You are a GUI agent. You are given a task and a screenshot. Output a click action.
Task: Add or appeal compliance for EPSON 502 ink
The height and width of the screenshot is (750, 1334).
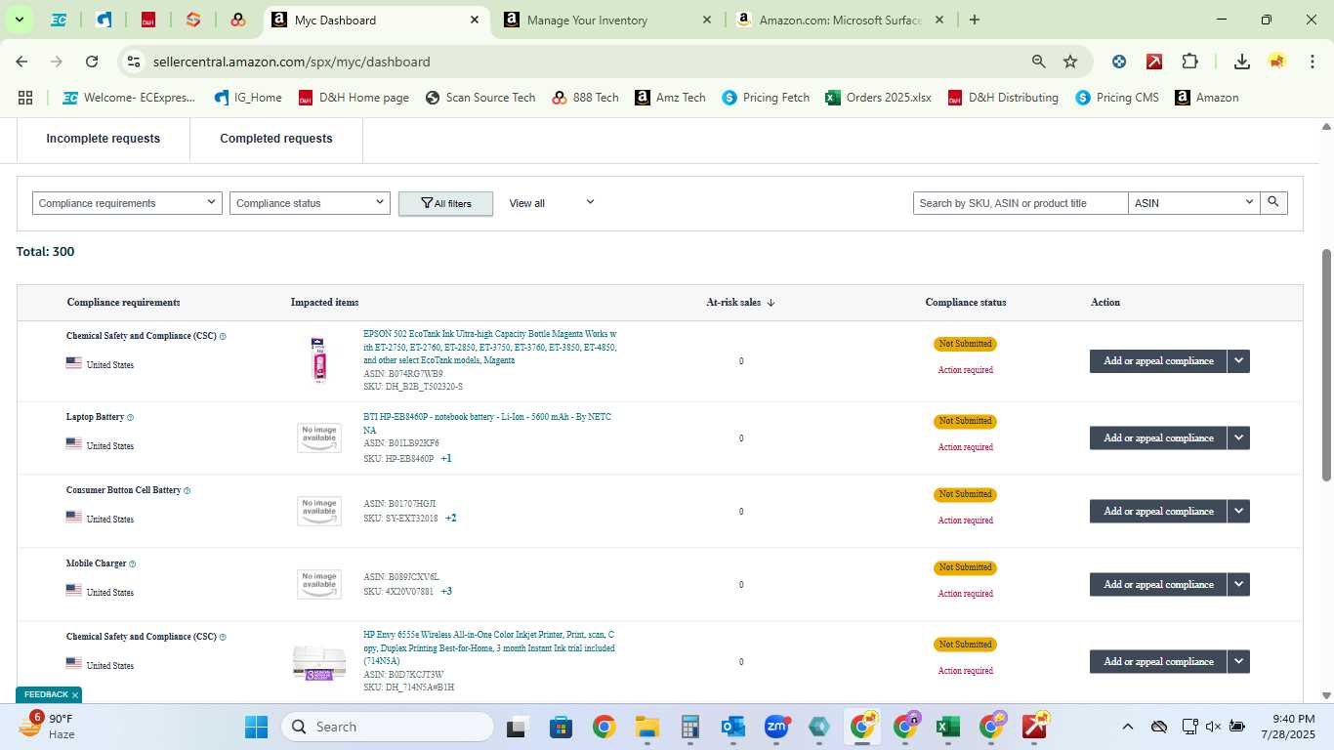click(x=1158, y=361)
